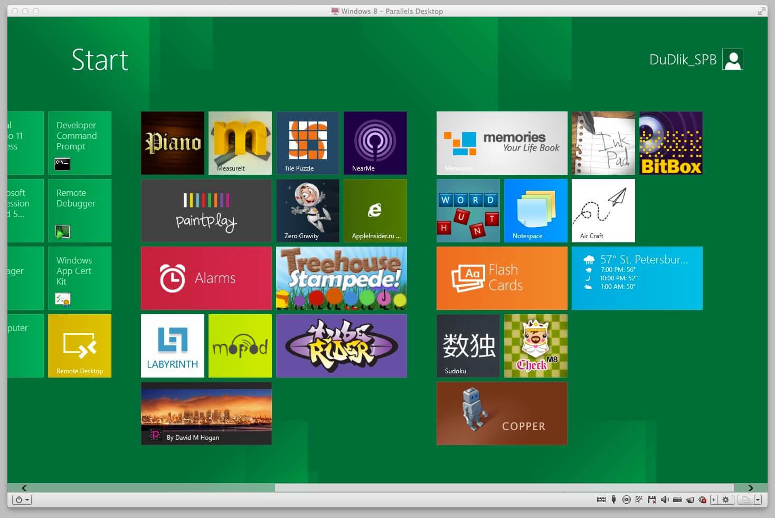Click the shared folders hand icon
The width and height of the screenshot is (775, 518).
point(690,500)
